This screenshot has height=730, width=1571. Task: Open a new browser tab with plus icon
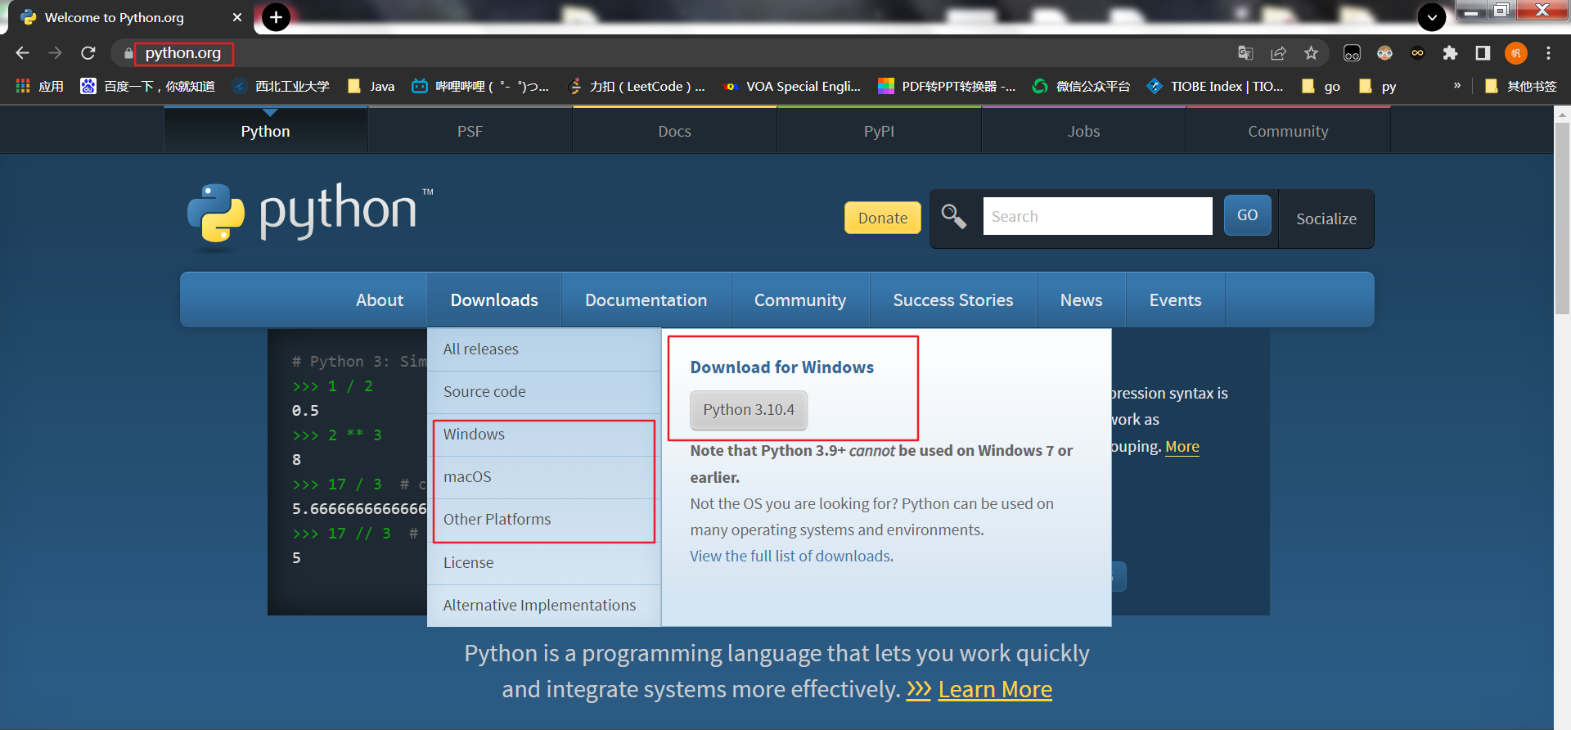pyautogui.click(x=277, y=17)
